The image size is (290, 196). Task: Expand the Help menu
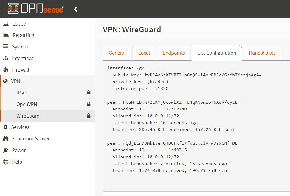tap(17, 162)
